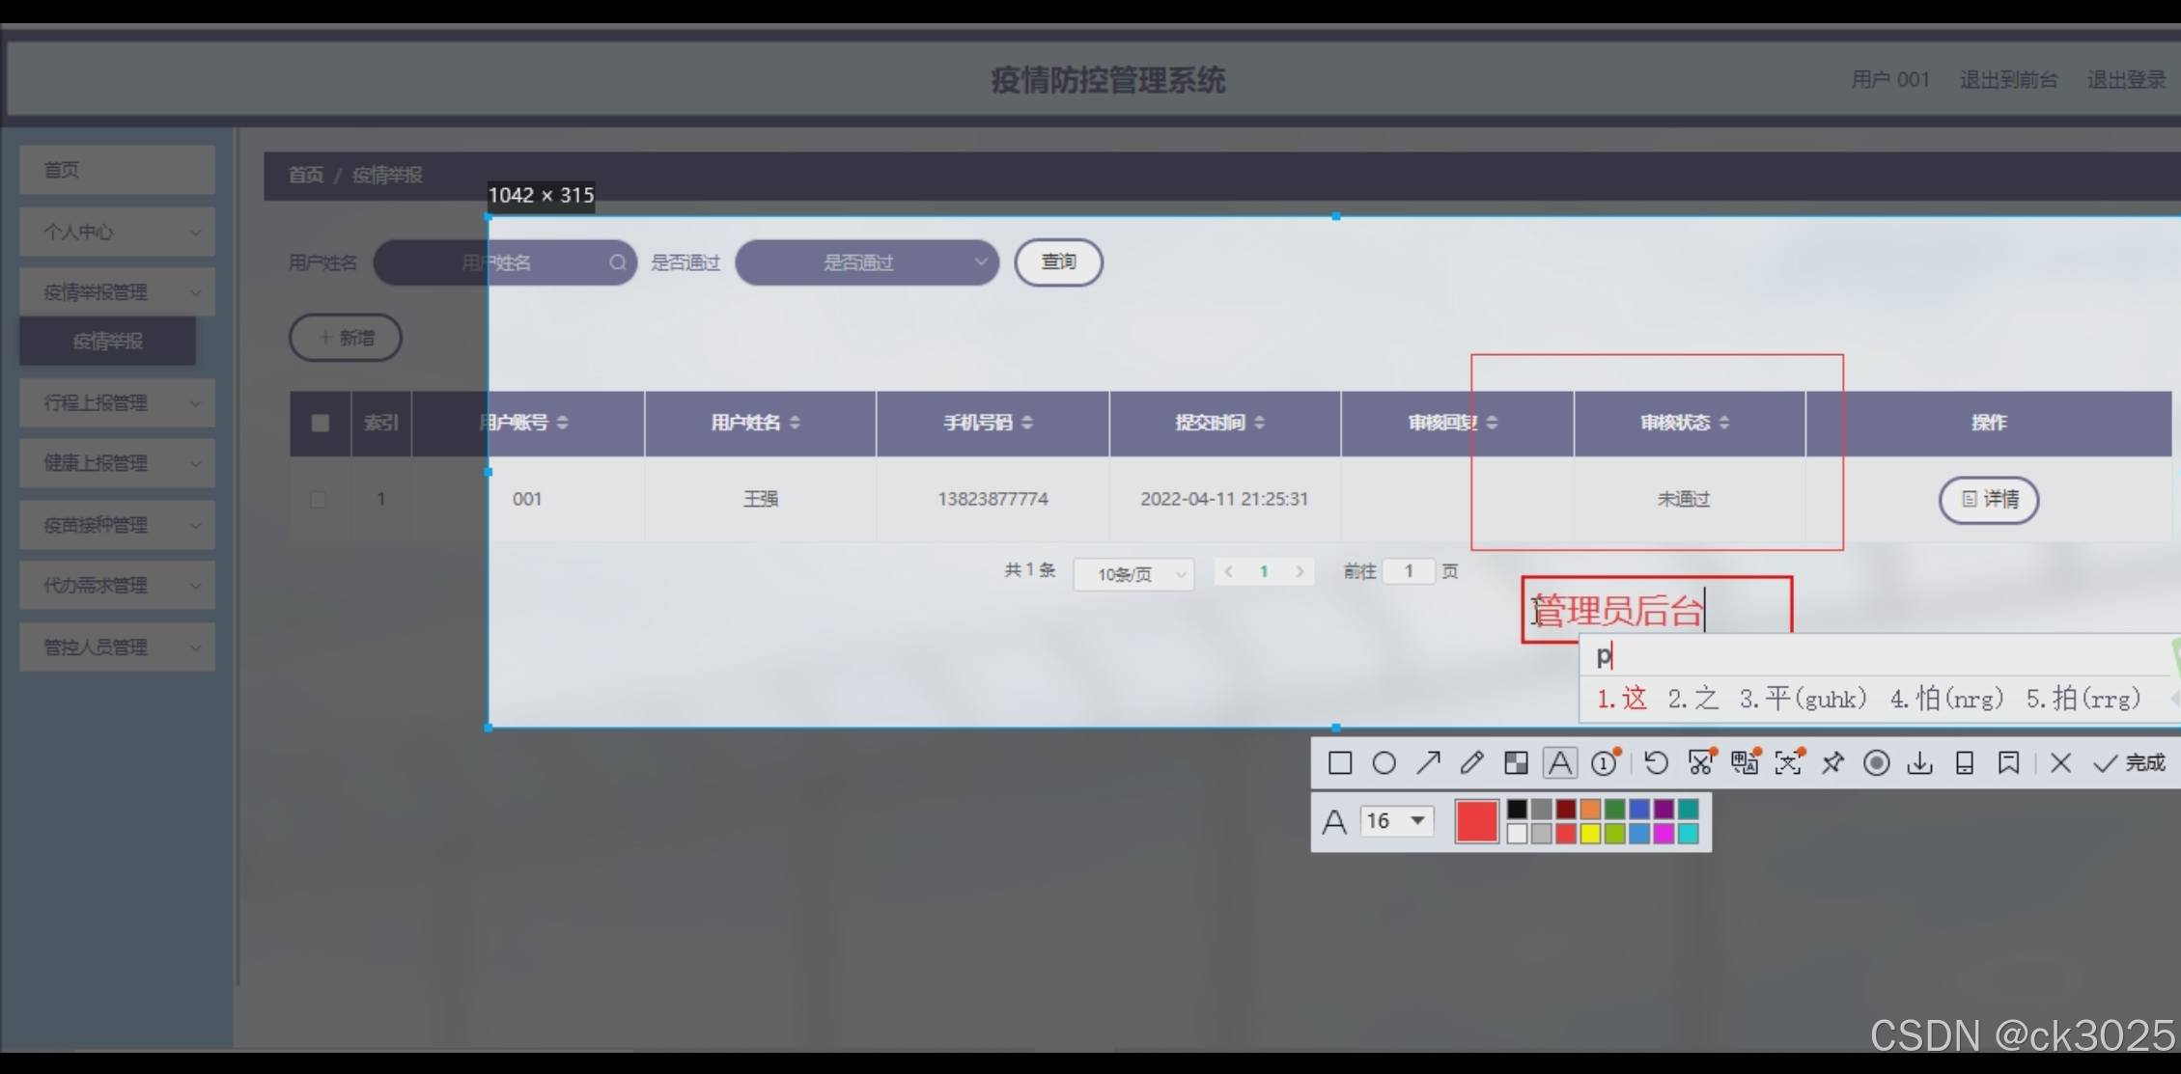Pin screenshot to screen
Screen dimensions: 2181x1074
pyautogui.click(x=1831, y=763)
